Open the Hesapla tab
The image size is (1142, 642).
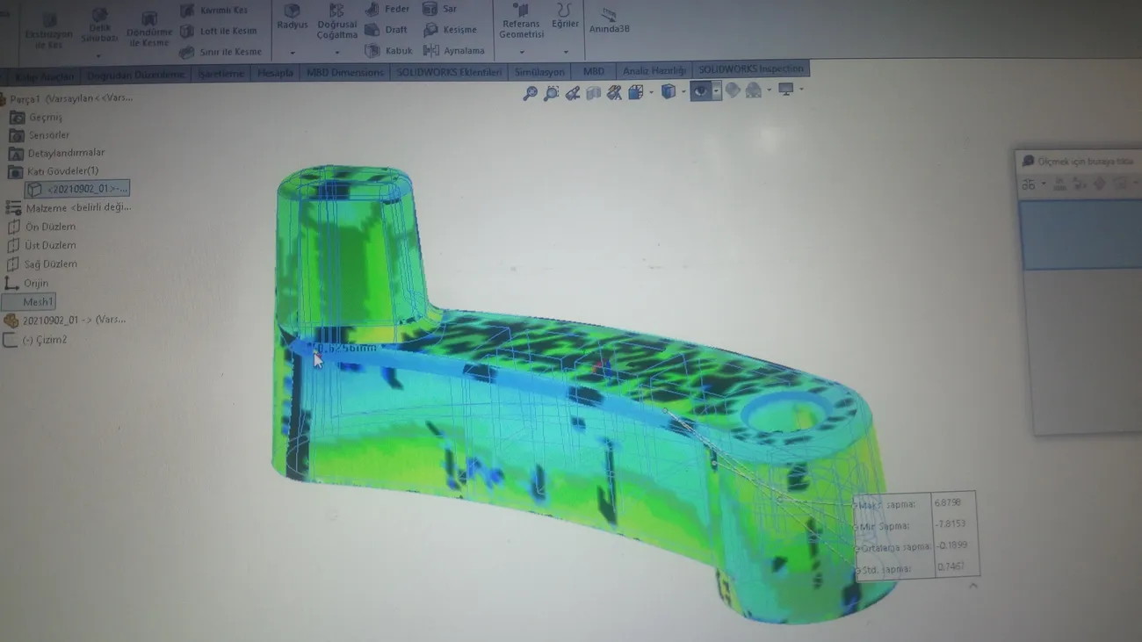pyautogui.click(x=275, y=73)
